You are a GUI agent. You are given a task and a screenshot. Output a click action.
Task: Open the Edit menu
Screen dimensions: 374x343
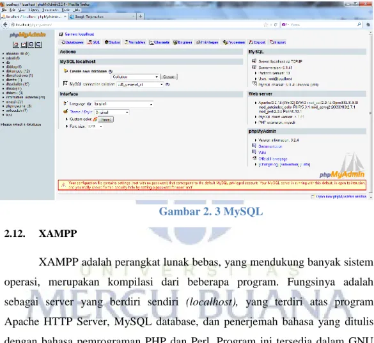[12, 10]
